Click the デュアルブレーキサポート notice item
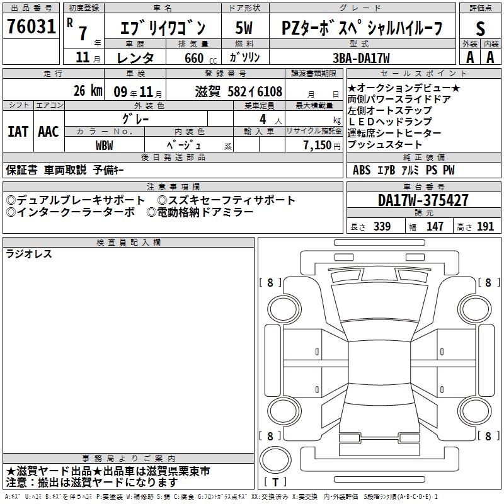This screenshot has height=504, width=504. (76, 200)
